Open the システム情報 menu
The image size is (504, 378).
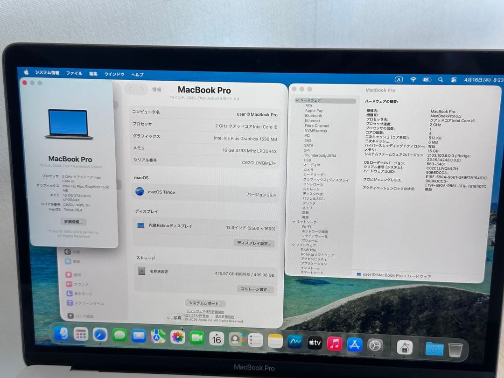click(47, 73)
